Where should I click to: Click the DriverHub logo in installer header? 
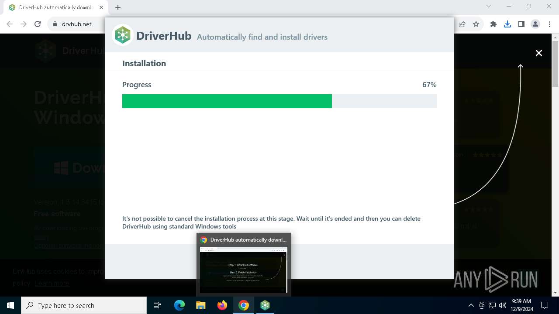123,35
